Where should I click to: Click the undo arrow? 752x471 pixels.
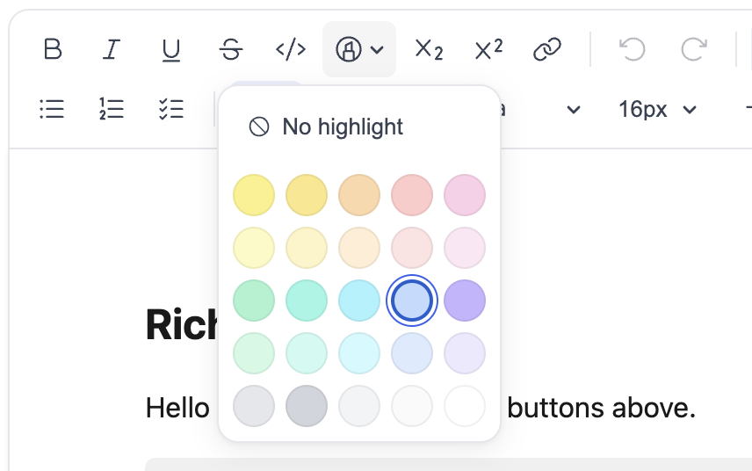point(632,49)
